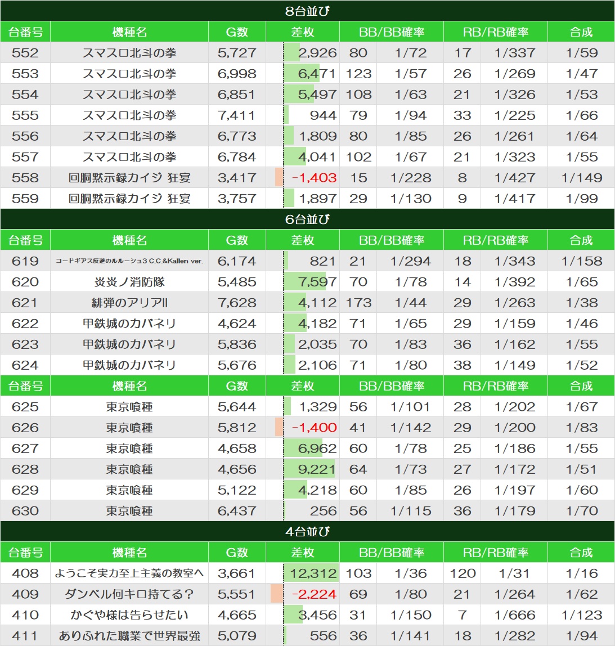Image resolution: width=615 pixels, height=646 pixels.
Task: Select machine number 552 cell
Action: pyautogui.click(x=25, y=53)
